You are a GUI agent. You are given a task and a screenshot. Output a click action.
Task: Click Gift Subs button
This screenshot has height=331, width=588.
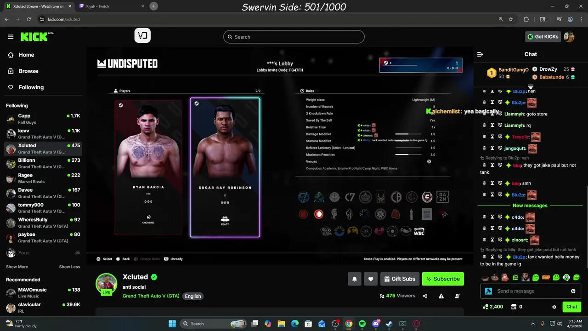[x=399, y=279]
